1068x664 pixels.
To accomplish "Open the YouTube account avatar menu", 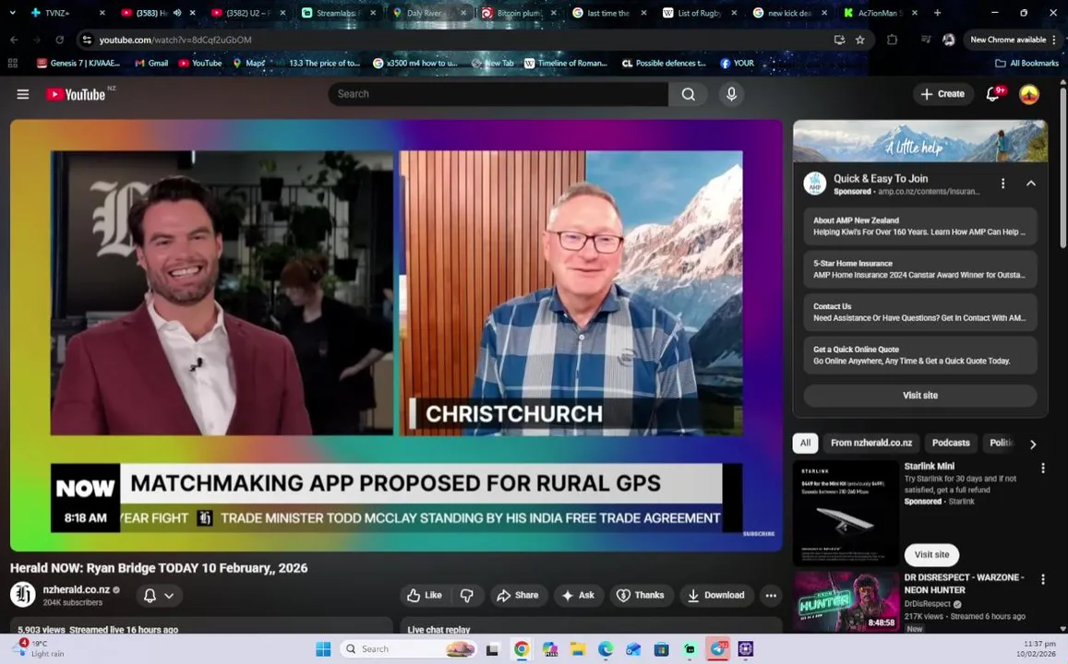I will 1028,94.
